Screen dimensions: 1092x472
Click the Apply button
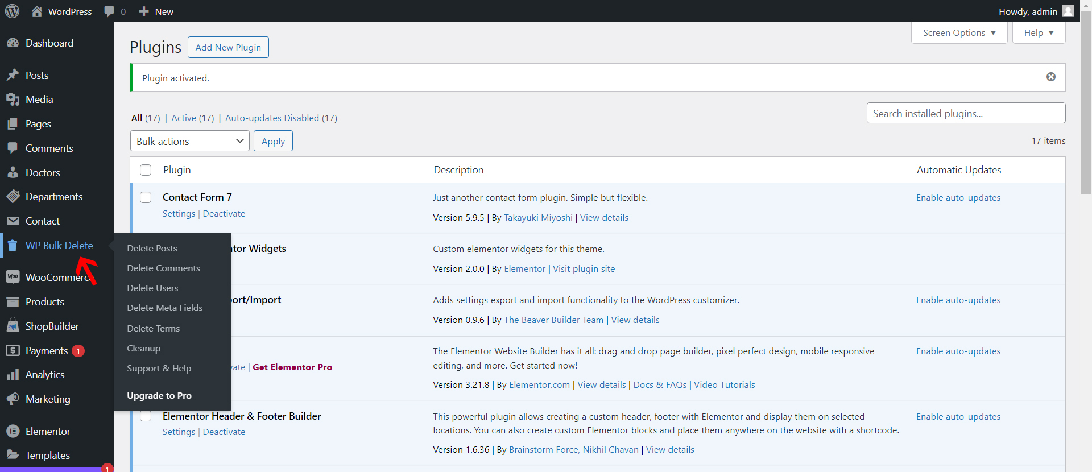[273, 141]
